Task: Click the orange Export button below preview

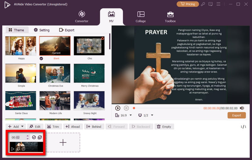Action: coord(236,115)
